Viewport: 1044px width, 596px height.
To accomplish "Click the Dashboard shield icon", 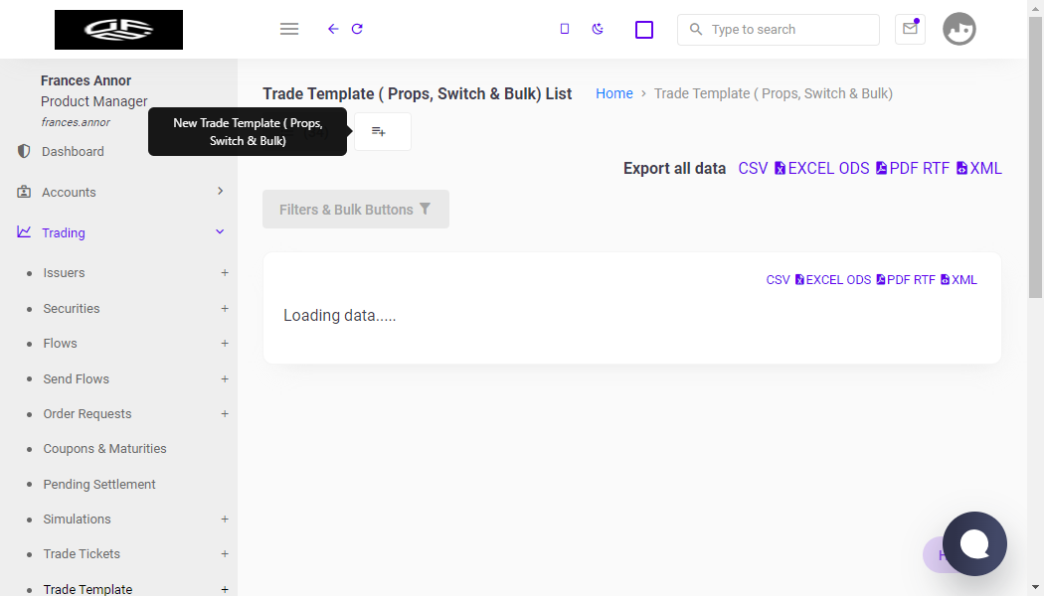I will point(24,151).
